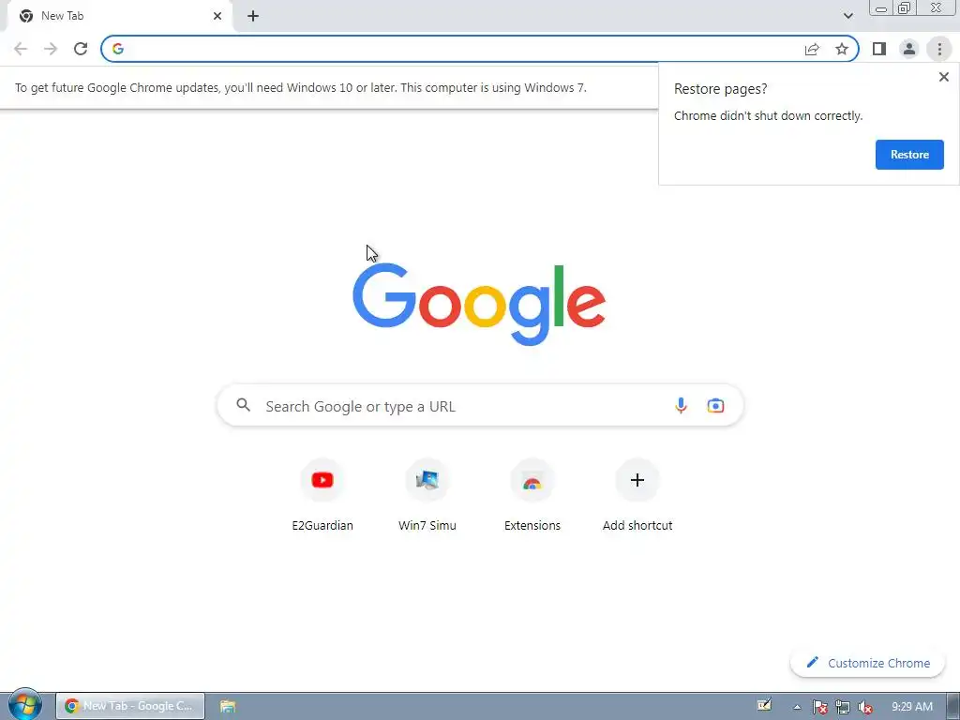Screen dimensions: 960x720
Task: Click the Google logo
Action: tap(479, 305)
